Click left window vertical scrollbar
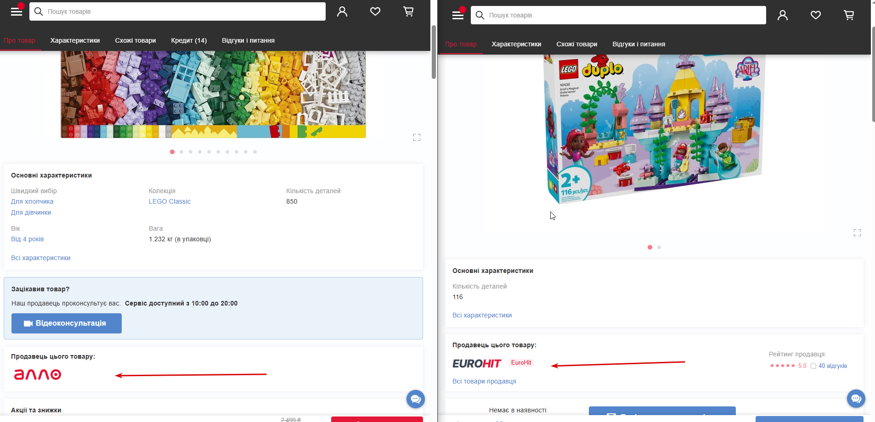The width and height of the screenshot is (875, 422). 434,51
